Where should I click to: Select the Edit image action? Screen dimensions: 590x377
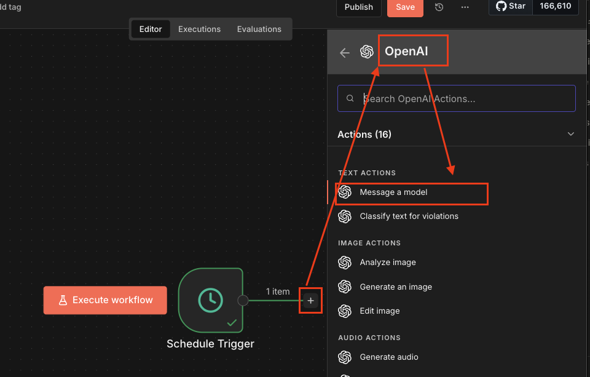tap(457, 311)
